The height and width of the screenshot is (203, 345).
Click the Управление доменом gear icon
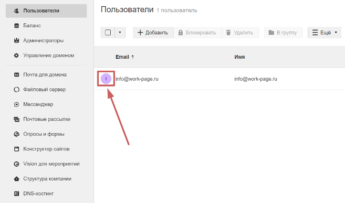click(17, 55)
